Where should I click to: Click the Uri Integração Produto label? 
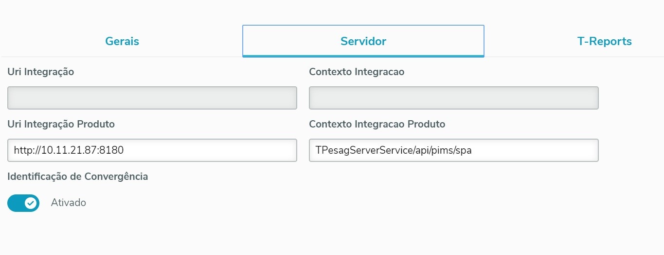pos(61,124)
